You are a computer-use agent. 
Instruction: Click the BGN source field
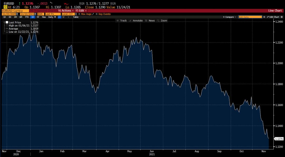click(x=41, y=14)
